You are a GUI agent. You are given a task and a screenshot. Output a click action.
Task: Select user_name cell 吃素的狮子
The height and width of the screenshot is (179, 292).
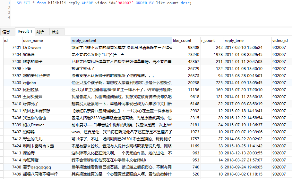coord(47,62)
